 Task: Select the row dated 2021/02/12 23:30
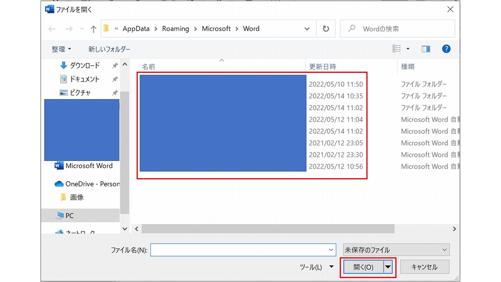tap(299, 155)
